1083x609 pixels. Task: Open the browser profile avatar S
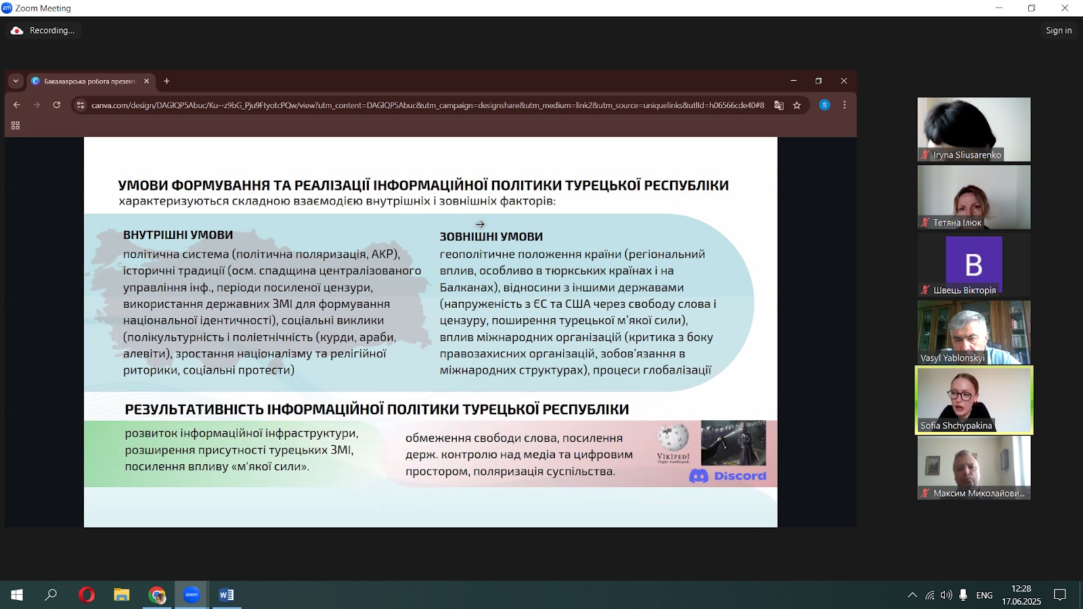point(824,105)
